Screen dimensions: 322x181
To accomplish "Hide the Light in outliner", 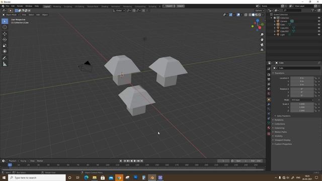I will [319, 35].
